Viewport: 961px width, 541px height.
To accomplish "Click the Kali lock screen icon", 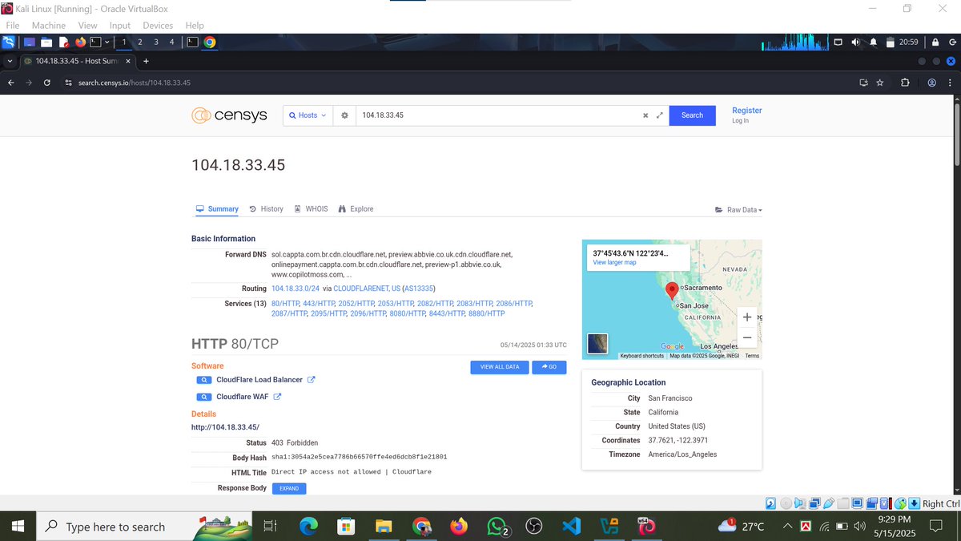I will (x=935, y=42).
